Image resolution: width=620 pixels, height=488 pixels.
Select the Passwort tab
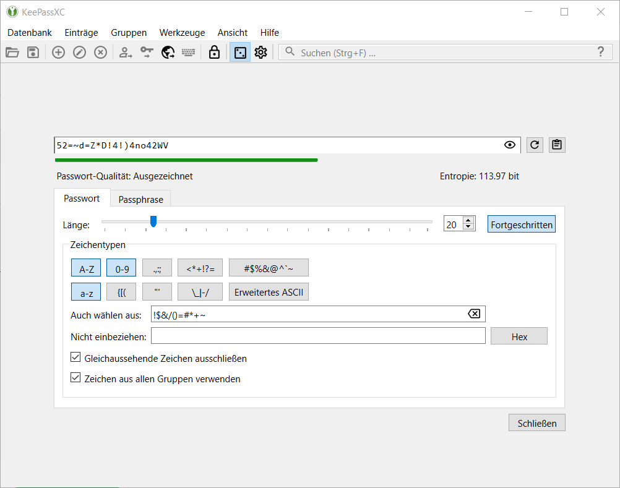tap(82, 198)
